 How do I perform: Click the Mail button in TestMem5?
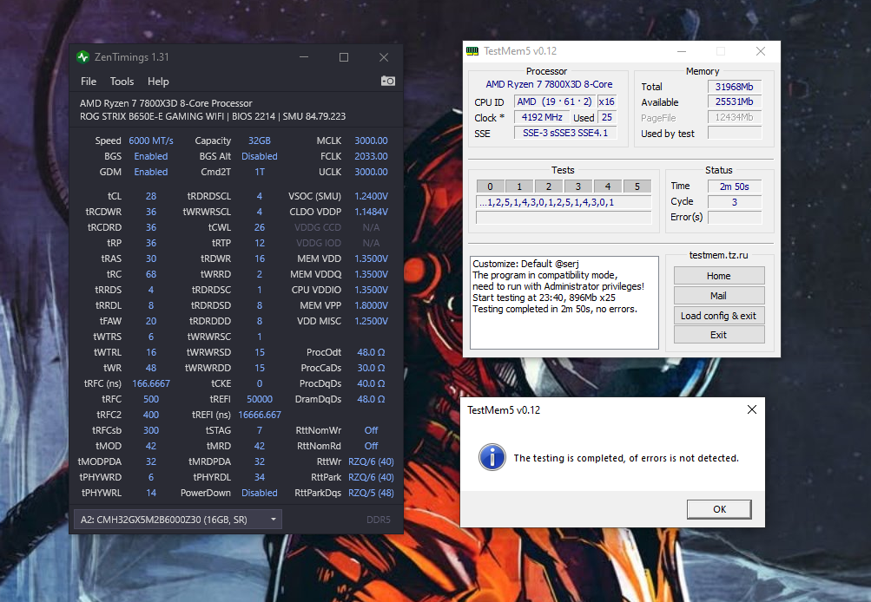(x=719, y=296)
